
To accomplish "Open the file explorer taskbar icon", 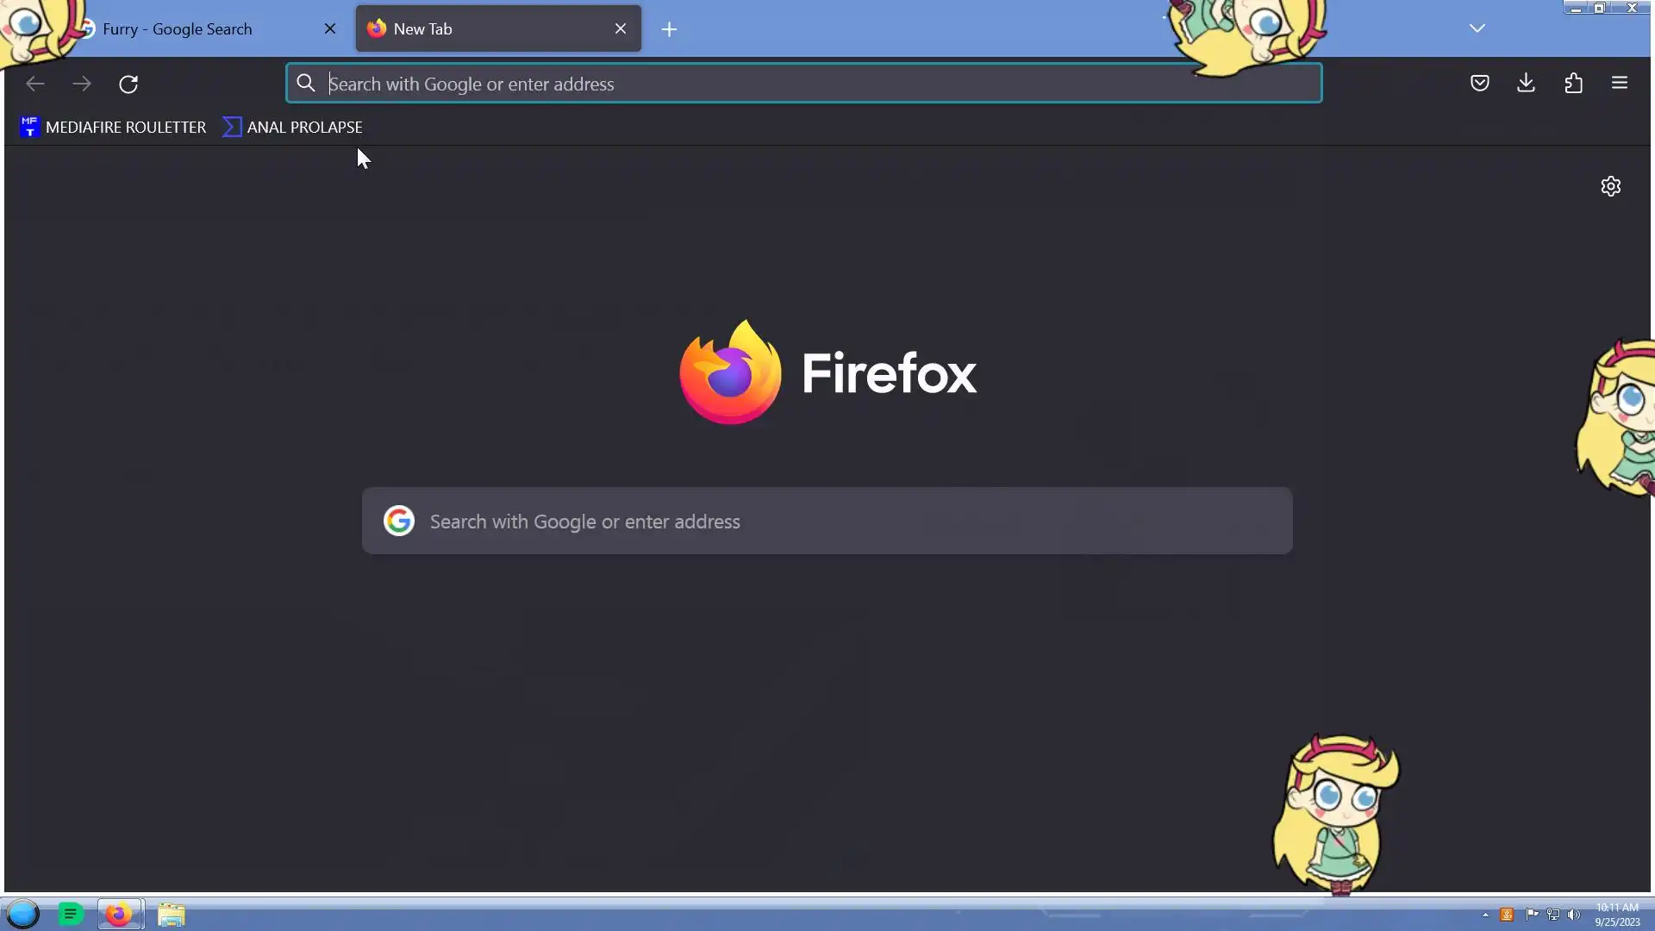I will coord(172,914).
